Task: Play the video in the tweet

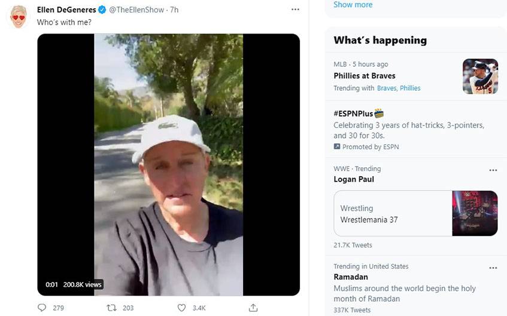Action: 168,164
